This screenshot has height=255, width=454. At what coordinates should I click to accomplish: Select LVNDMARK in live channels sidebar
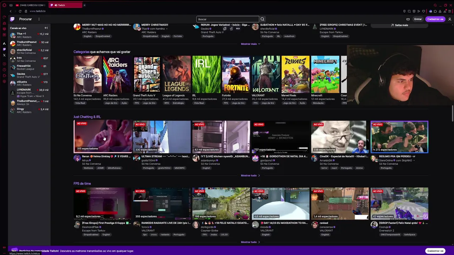[x=29, y=93]
